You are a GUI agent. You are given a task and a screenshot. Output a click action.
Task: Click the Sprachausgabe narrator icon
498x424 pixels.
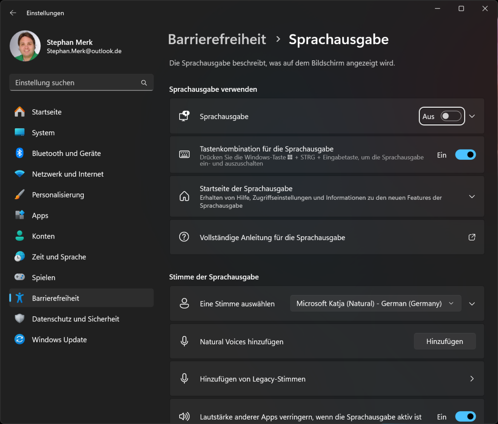(184, 116)
